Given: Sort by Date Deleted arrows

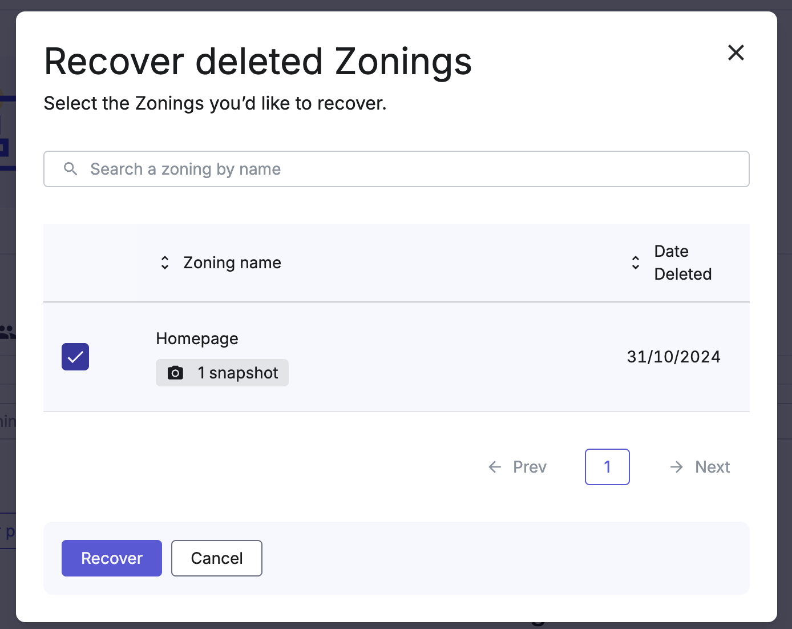Looking at the screenshot, I should pyautogui.click(x=636, y=263).
